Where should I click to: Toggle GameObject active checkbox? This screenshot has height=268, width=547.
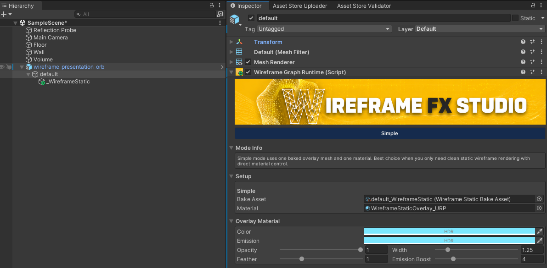(251, 18)
